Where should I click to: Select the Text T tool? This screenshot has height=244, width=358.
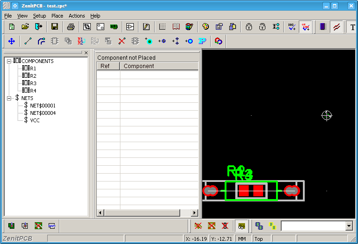pyautogui.click(x=352, y=27)
